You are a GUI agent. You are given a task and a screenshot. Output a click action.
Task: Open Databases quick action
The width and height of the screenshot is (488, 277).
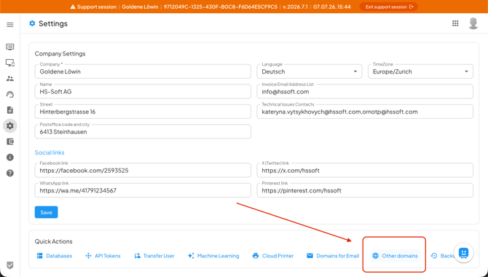click(55, 256)
